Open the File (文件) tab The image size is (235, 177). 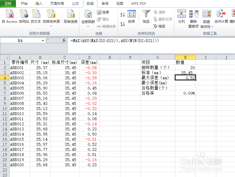click(x=8, y=4)
